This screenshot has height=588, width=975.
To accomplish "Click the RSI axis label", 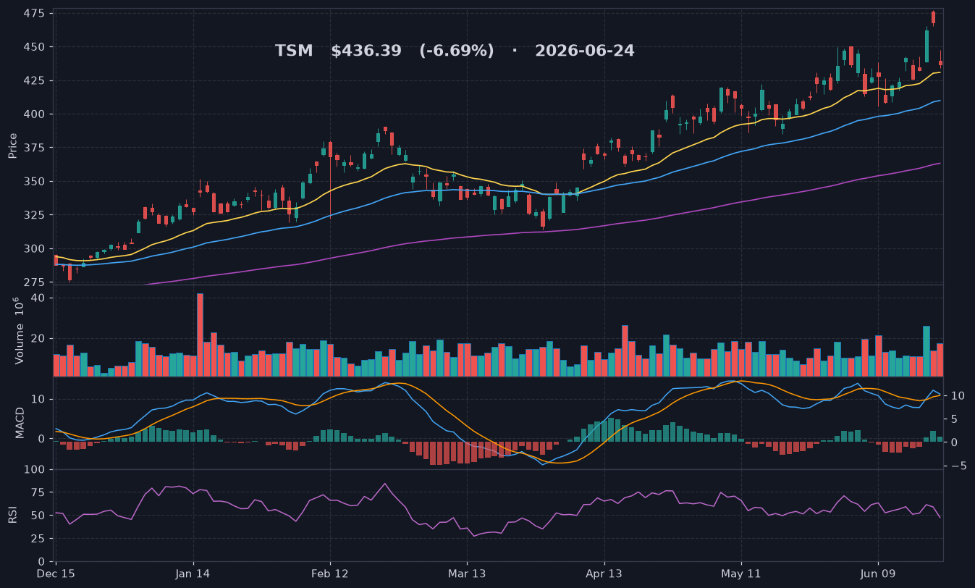I will click(12, 515).
